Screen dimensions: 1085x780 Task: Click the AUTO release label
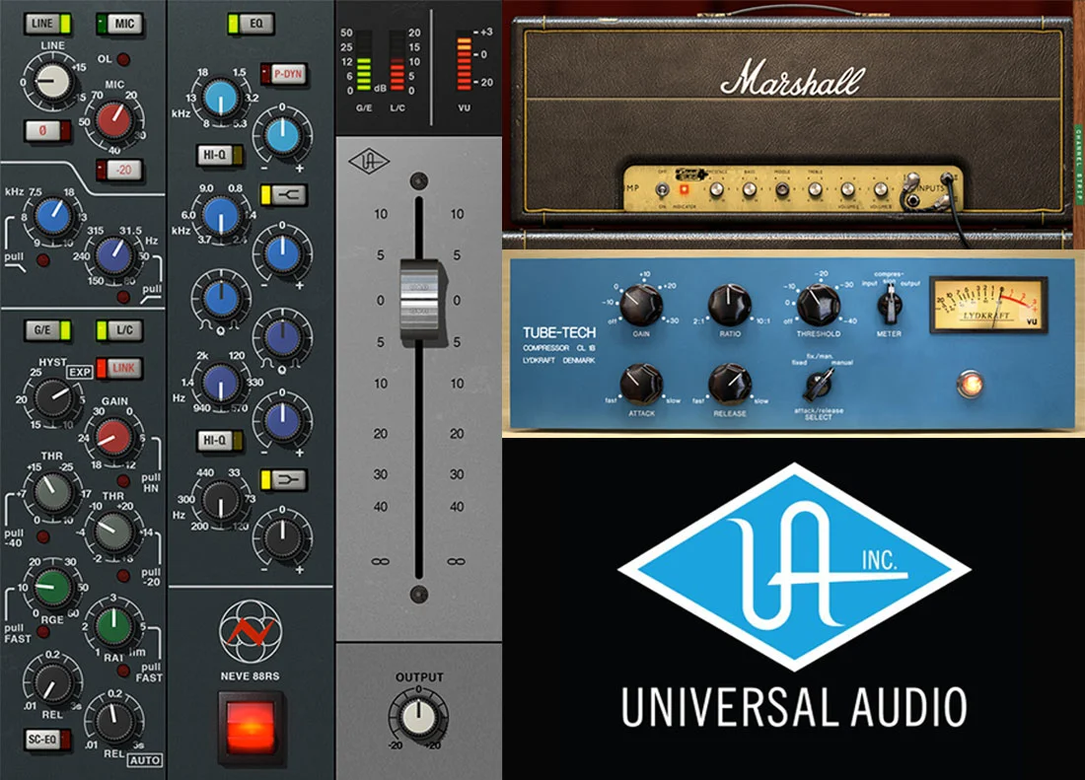145,760
